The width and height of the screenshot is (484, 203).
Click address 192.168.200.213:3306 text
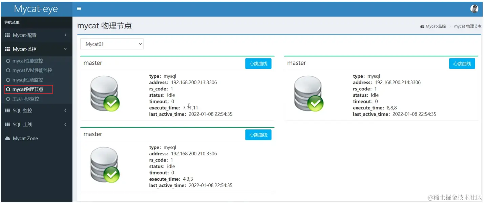pos(194,82)
